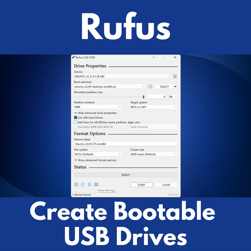
Task: Click the persistent partition size value field
Action: pos(157,97)
